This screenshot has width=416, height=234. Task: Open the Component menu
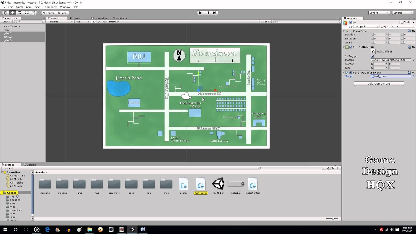point(50,7)
